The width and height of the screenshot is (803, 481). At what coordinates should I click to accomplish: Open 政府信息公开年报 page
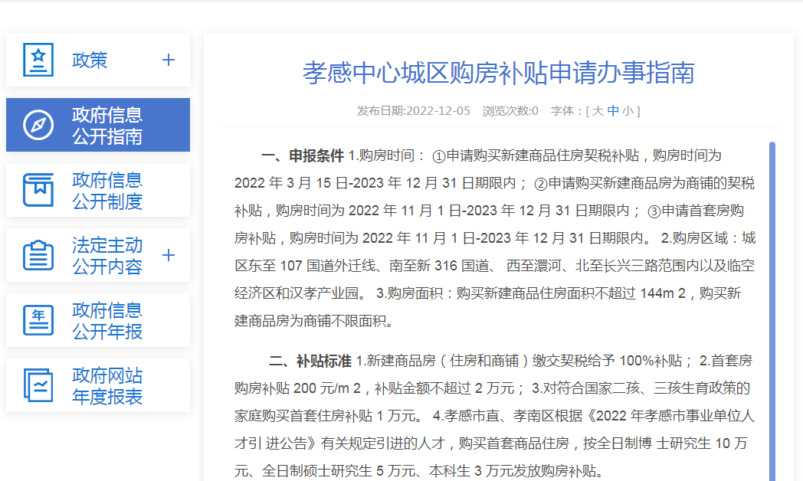point(107,321)
